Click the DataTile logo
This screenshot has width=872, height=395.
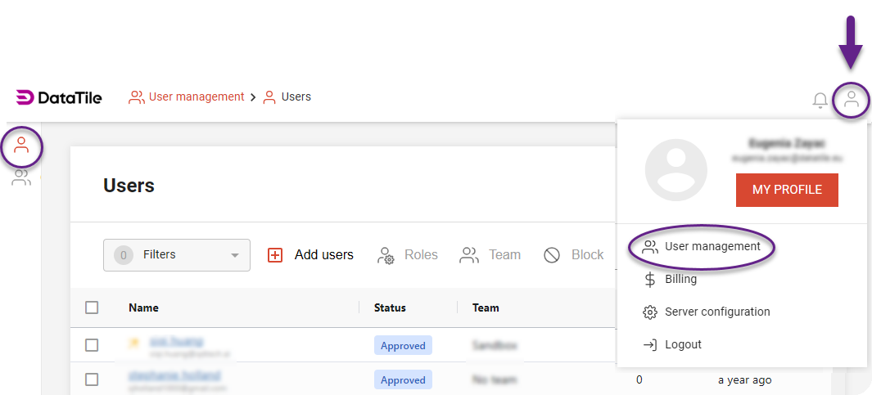59,97
